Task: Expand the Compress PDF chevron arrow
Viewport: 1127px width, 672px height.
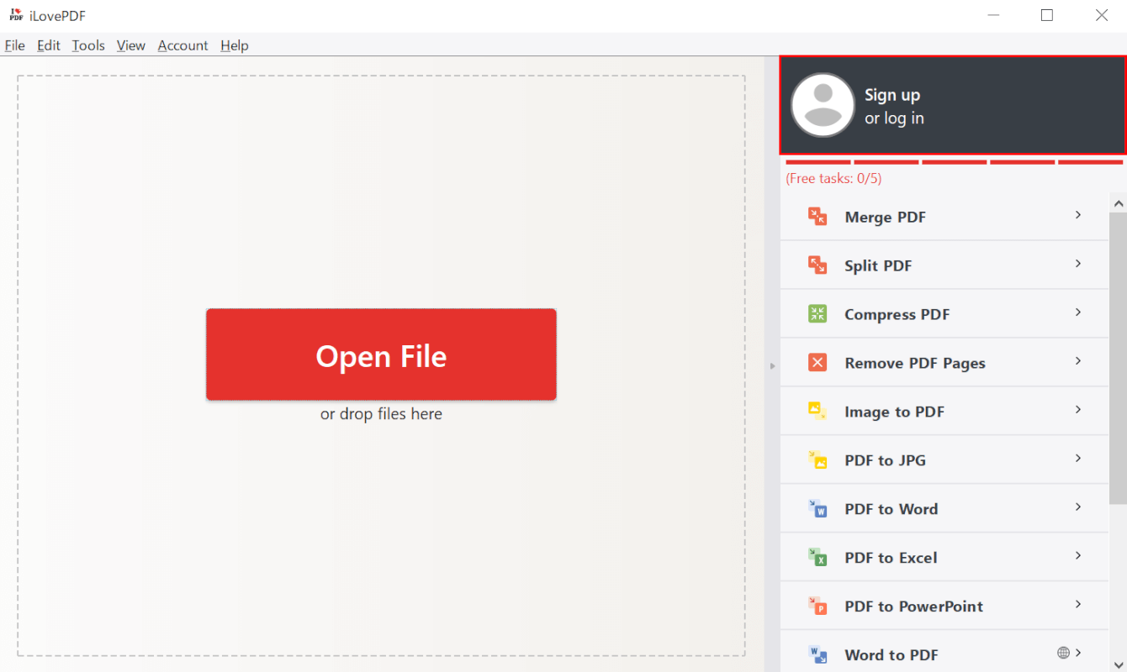Action: [x=1077, y=313]
